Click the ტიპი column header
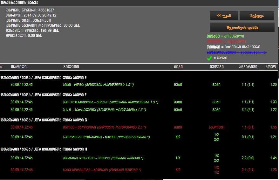Image resolution: width=279 pixels, height=180 pixels. pos(178,66)
